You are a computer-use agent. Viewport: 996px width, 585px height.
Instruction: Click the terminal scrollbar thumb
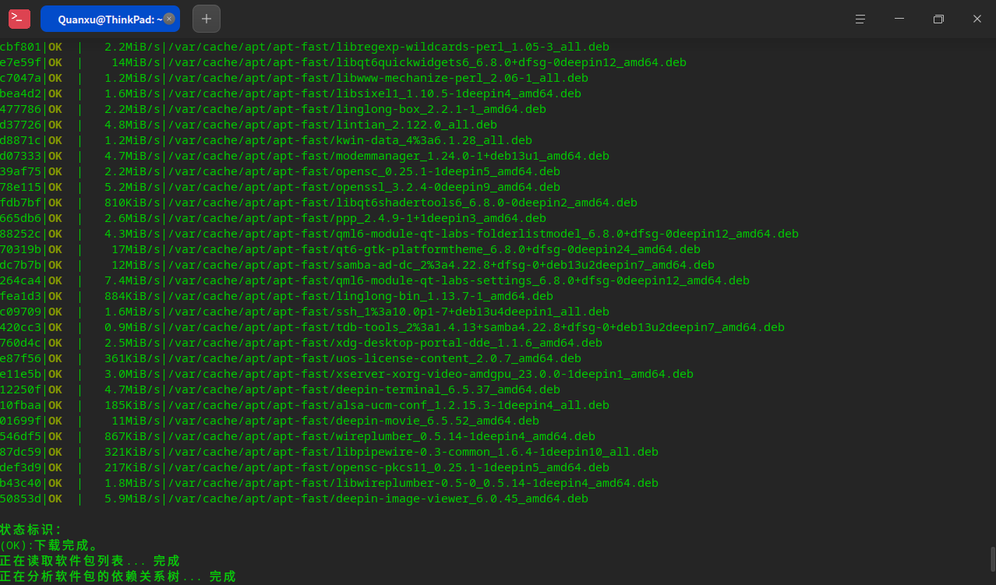(x=992, y=559)
